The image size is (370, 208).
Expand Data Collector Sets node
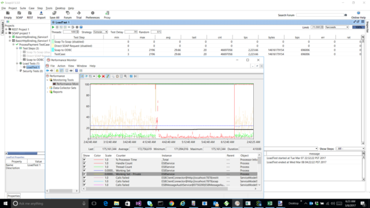point(47,88)
